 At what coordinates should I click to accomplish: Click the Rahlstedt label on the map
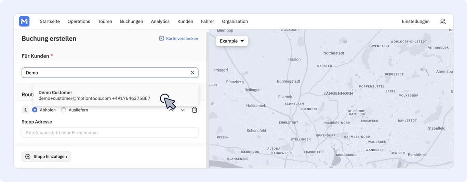point(408,120)
